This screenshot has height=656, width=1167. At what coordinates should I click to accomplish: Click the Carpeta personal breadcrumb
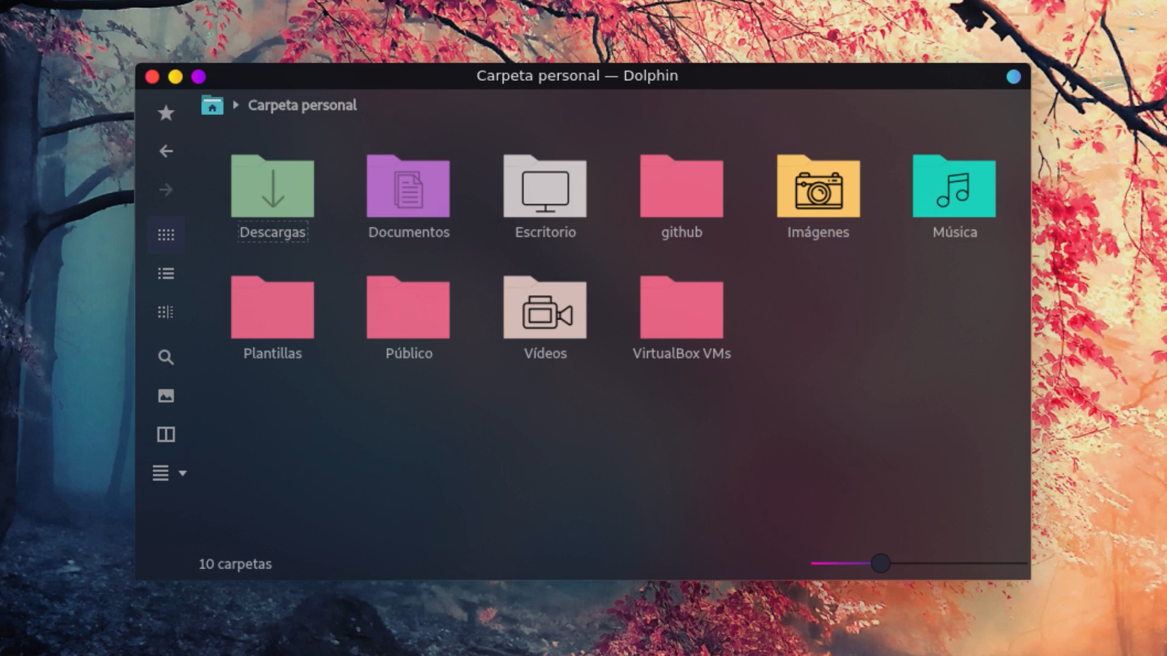pyautogui.click(x=302, y=105)
